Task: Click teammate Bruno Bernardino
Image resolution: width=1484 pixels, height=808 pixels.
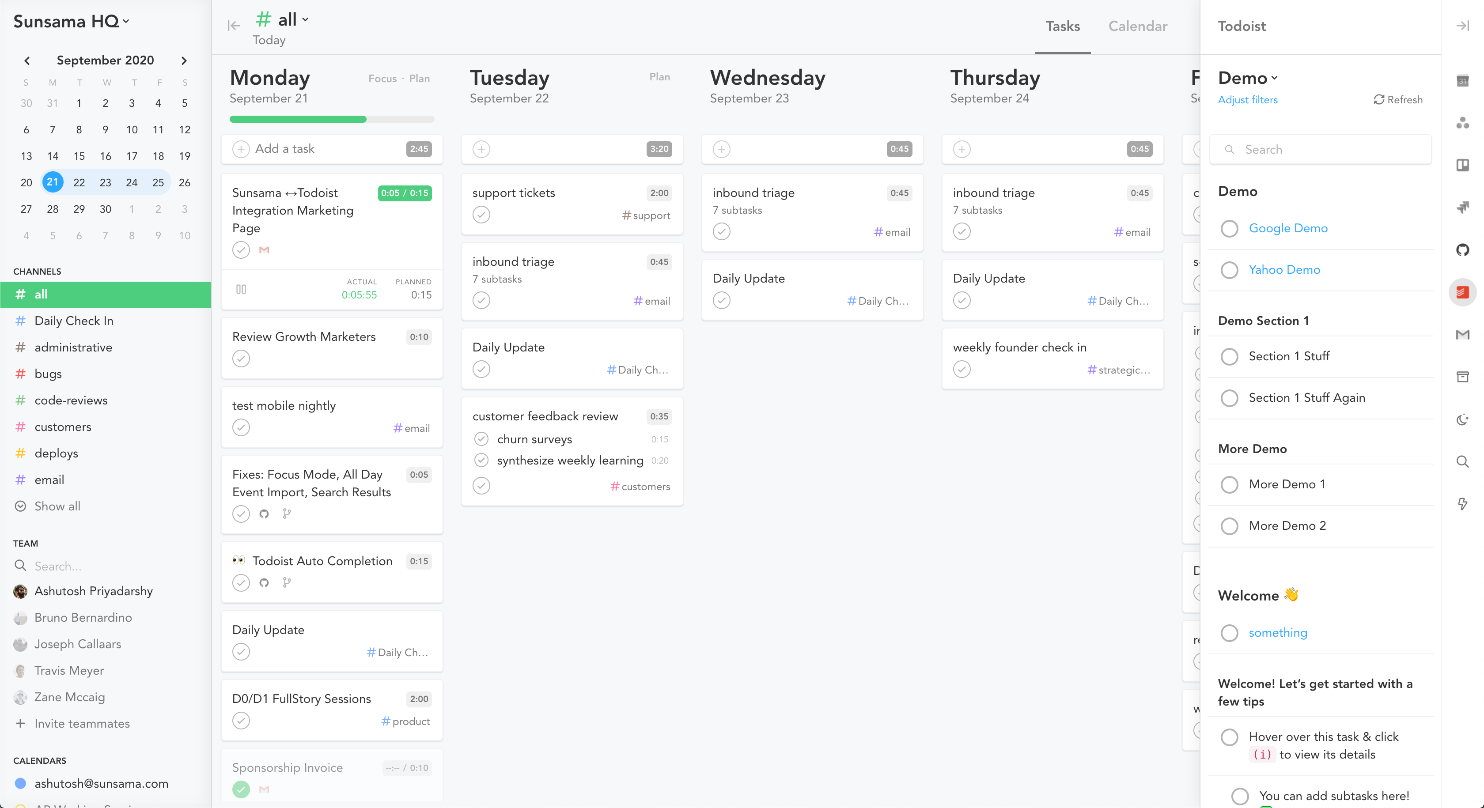Action: pos(83,617)
